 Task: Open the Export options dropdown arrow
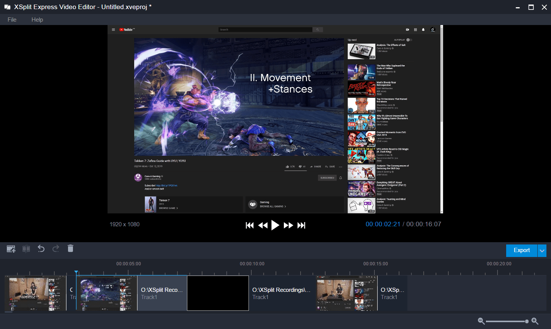tap(542, 251)
